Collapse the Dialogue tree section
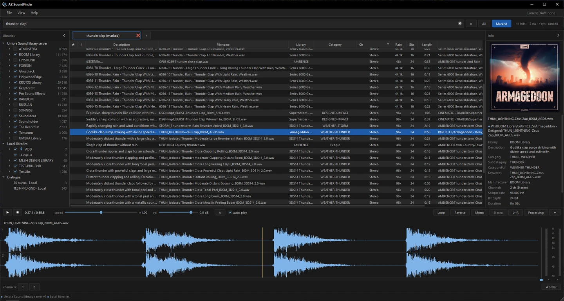Image resolution: width=564 pixels, height=301 pixels. pyautogui.click(x=4, y=177)
